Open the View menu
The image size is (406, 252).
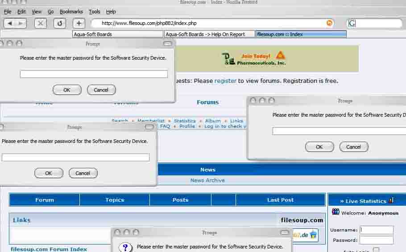point(37,12)
